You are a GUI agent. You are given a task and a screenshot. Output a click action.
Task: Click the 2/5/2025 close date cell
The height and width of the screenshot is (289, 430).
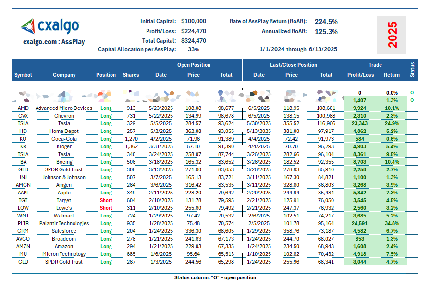259,223
